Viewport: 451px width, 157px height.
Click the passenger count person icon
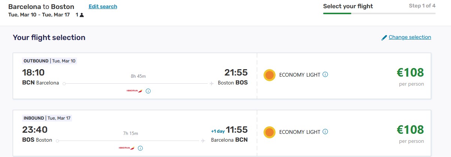pos(82,15)
